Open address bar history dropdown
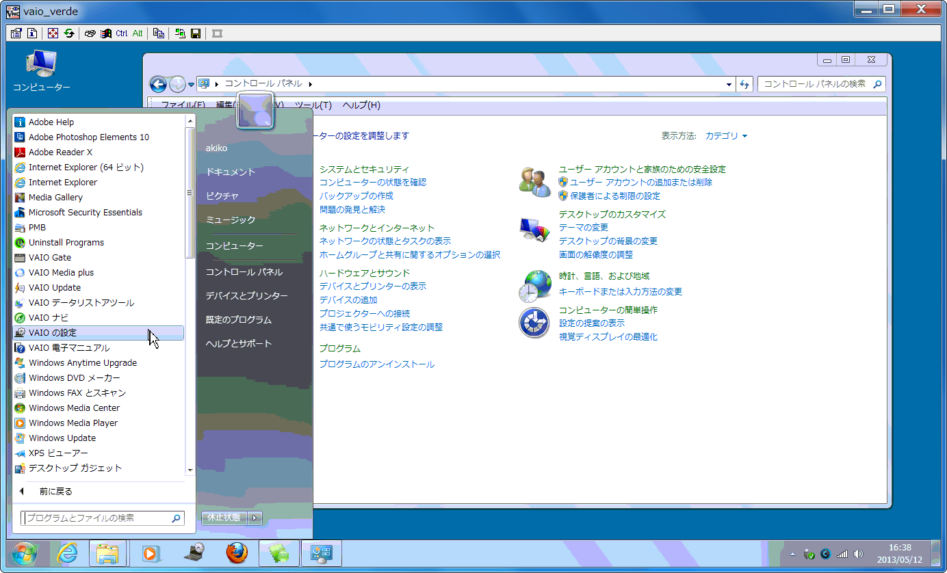The image size is (947, 573). [x=729, y=84]
